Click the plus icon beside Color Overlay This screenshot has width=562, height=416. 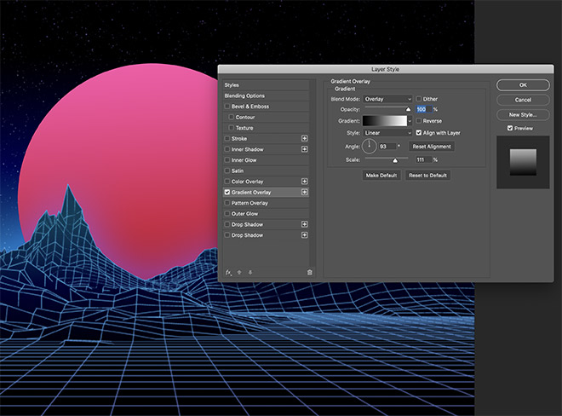[305, 182]
